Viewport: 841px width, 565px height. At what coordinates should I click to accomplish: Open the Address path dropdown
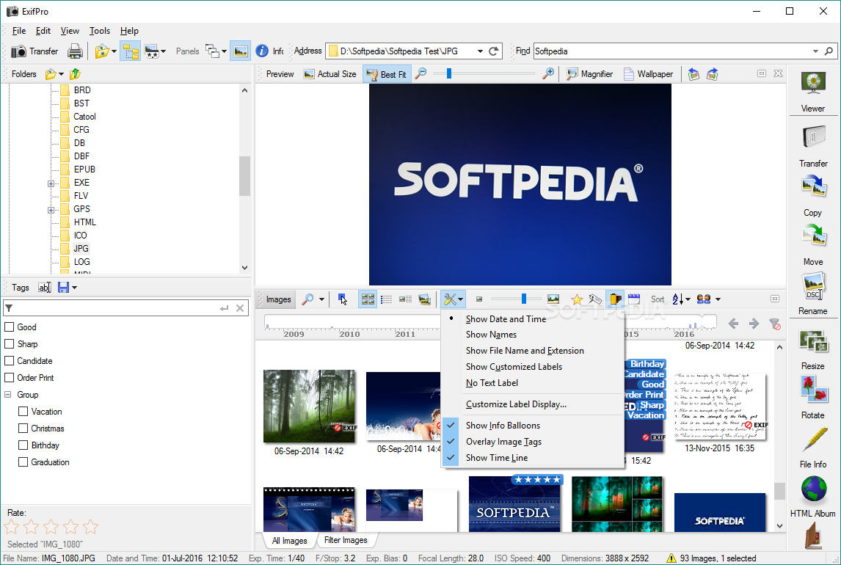pos(480,51)
